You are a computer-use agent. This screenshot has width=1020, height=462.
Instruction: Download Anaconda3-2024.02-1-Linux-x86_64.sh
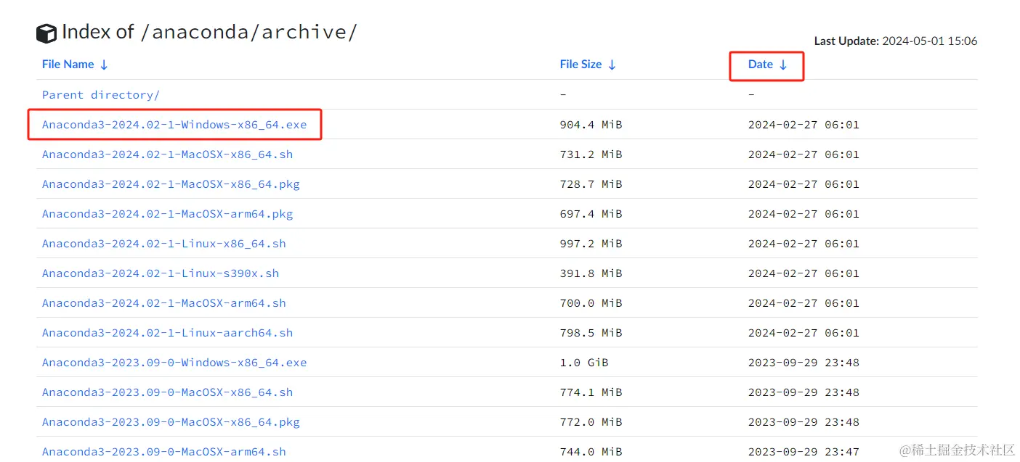click(x=164, y=244)
